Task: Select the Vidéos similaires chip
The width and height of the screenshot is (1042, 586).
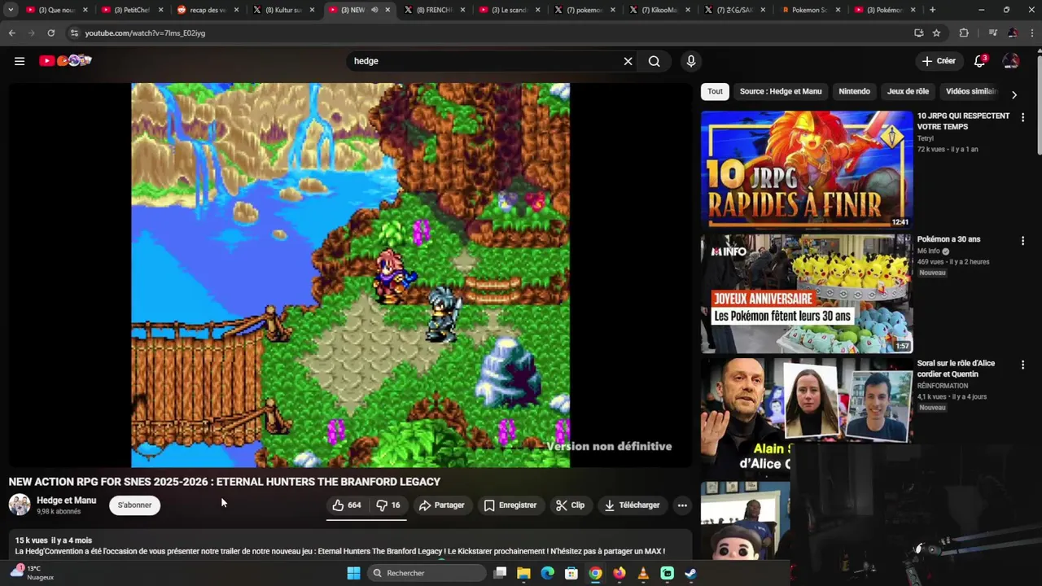Action: tap(971, 91)
